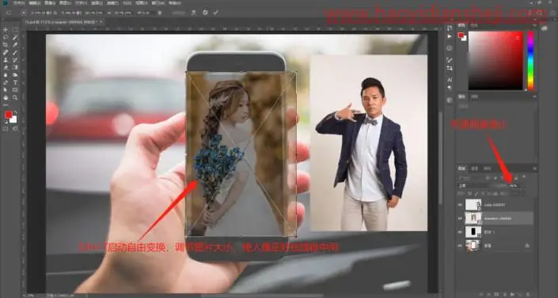Select the Blur tool
This screenshot has width=558, height=298.
tap(6, 75)
